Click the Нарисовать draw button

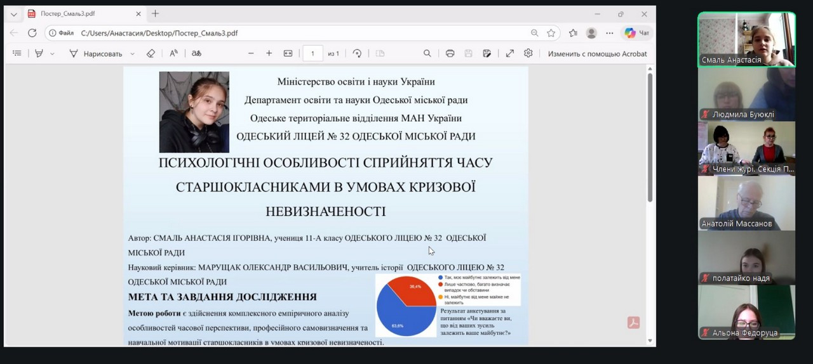(x=95, y=54)
